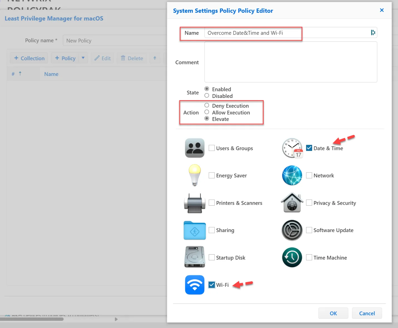Uncheck the Date & Time checkbox
398x328 pixels.
point(309,148)
